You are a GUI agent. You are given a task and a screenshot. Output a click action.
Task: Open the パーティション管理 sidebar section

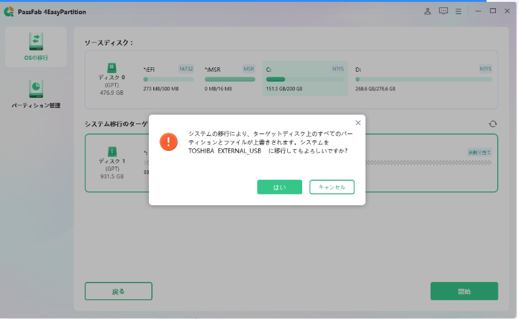[x=36, y=94]
